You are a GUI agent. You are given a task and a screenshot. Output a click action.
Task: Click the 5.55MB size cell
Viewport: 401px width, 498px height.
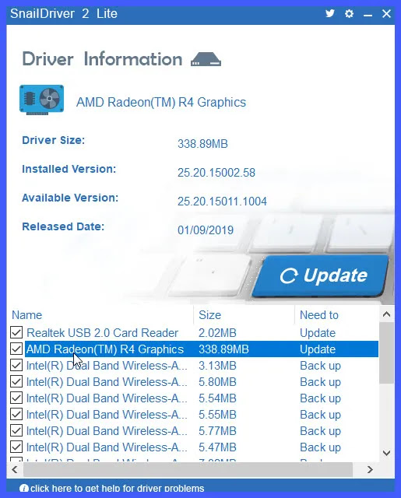pyautogui.click(x=217, y=415)
